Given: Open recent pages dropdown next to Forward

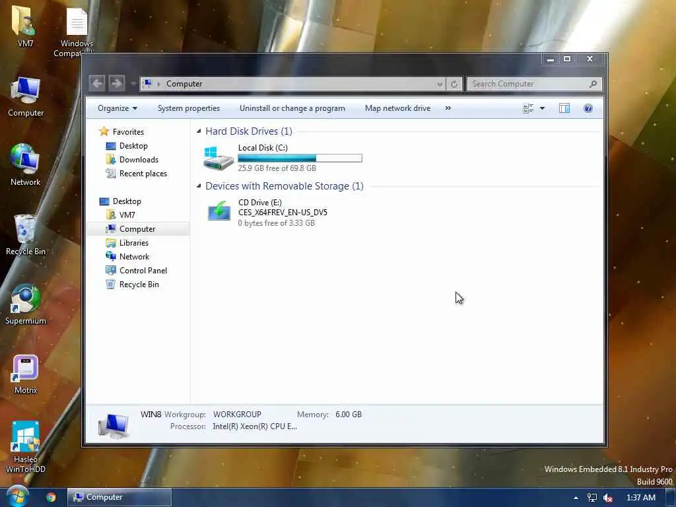Looking at the screenshot, I should [133, 84].
